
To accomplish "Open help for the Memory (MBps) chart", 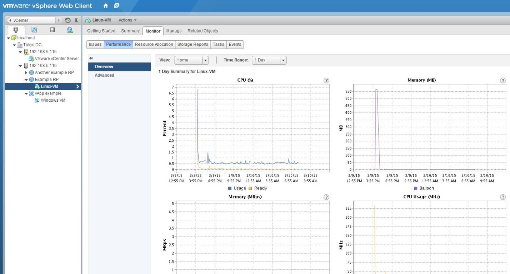I will pyautogui.click(x=326, y=197).
